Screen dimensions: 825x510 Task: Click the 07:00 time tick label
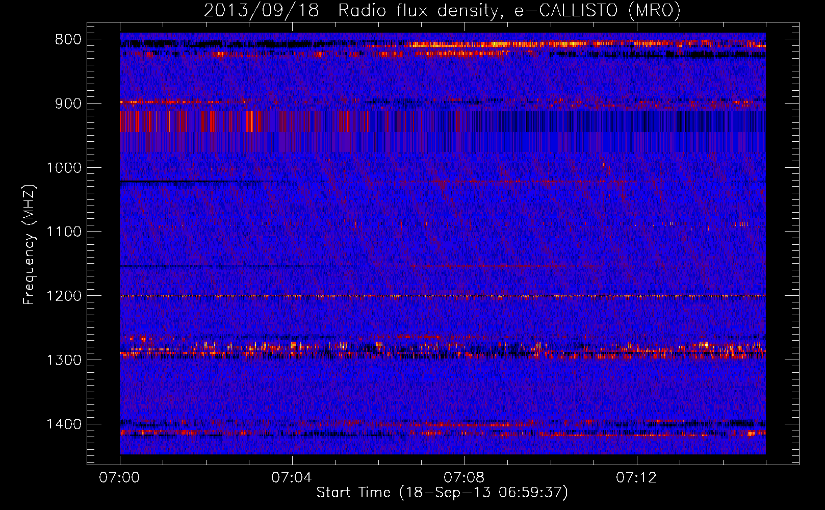[x=119, y=478]
